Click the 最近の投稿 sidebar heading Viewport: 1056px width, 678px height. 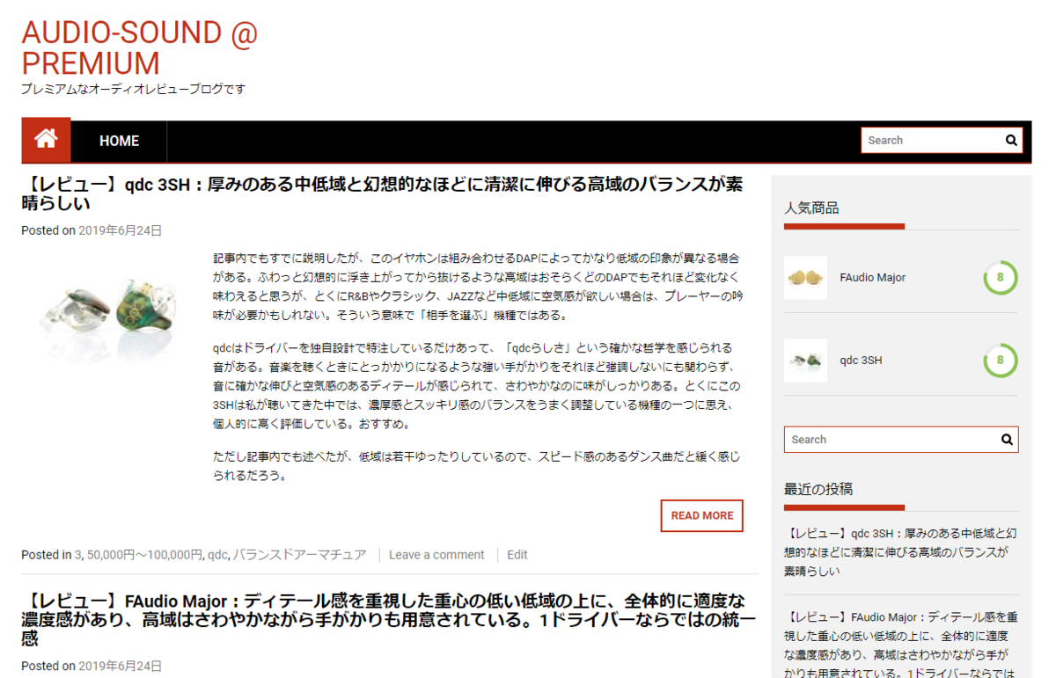click(818, 489)
